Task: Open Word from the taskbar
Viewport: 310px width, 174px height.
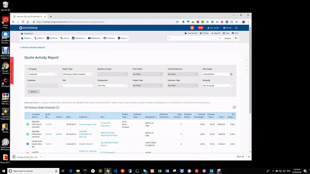Action: [x=167, y=171]
